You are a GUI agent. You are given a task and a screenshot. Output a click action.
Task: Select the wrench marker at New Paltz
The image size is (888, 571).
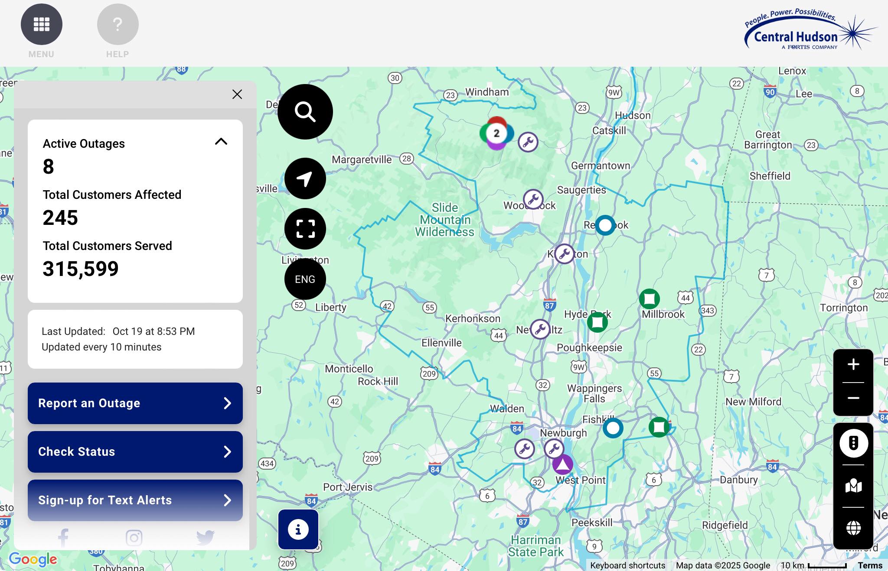(540, 330)
